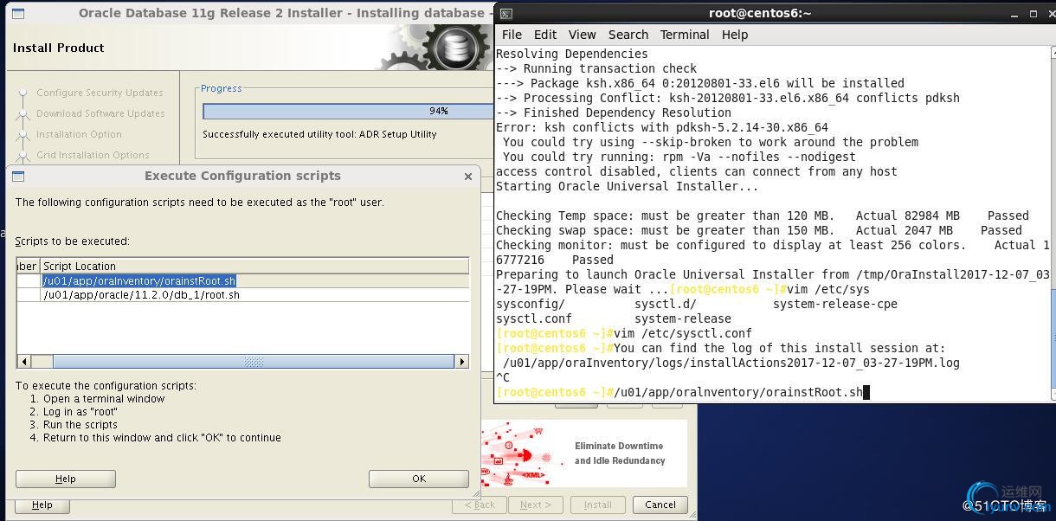This screenshot has width=1056, height=521.
Task: Click the Download Software Updates step
Action: [100, 113]
